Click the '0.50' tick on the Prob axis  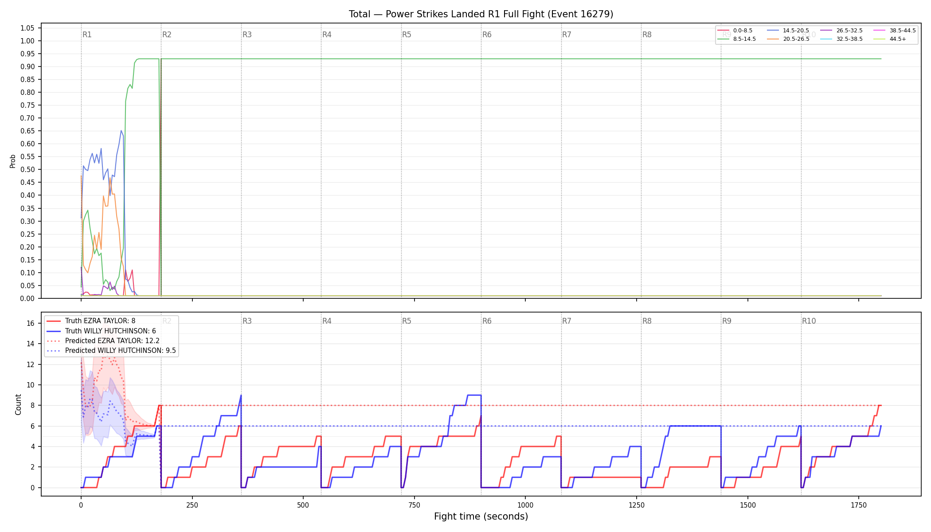click(27, 169)
